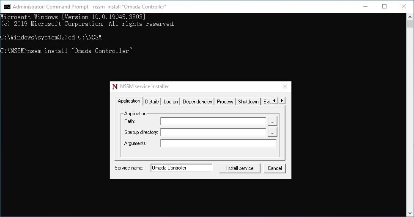Maximize the Command Prompt window
Viewport: 414px width, 217px height.
(384, 7)
